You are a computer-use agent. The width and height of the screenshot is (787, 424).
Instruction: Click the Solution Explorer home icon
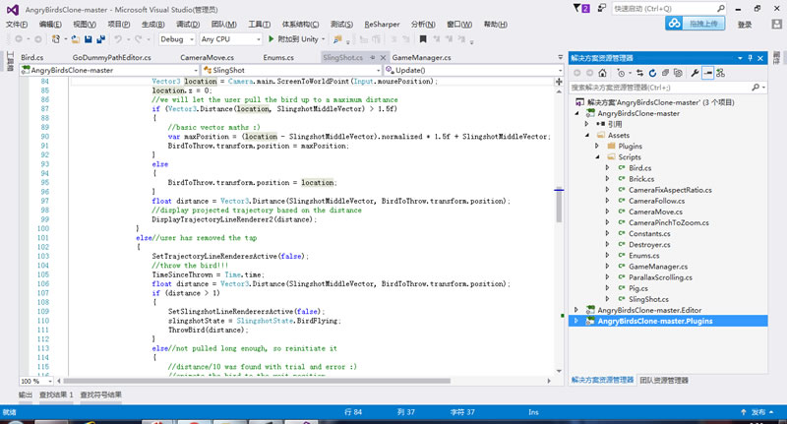(602, 73)
